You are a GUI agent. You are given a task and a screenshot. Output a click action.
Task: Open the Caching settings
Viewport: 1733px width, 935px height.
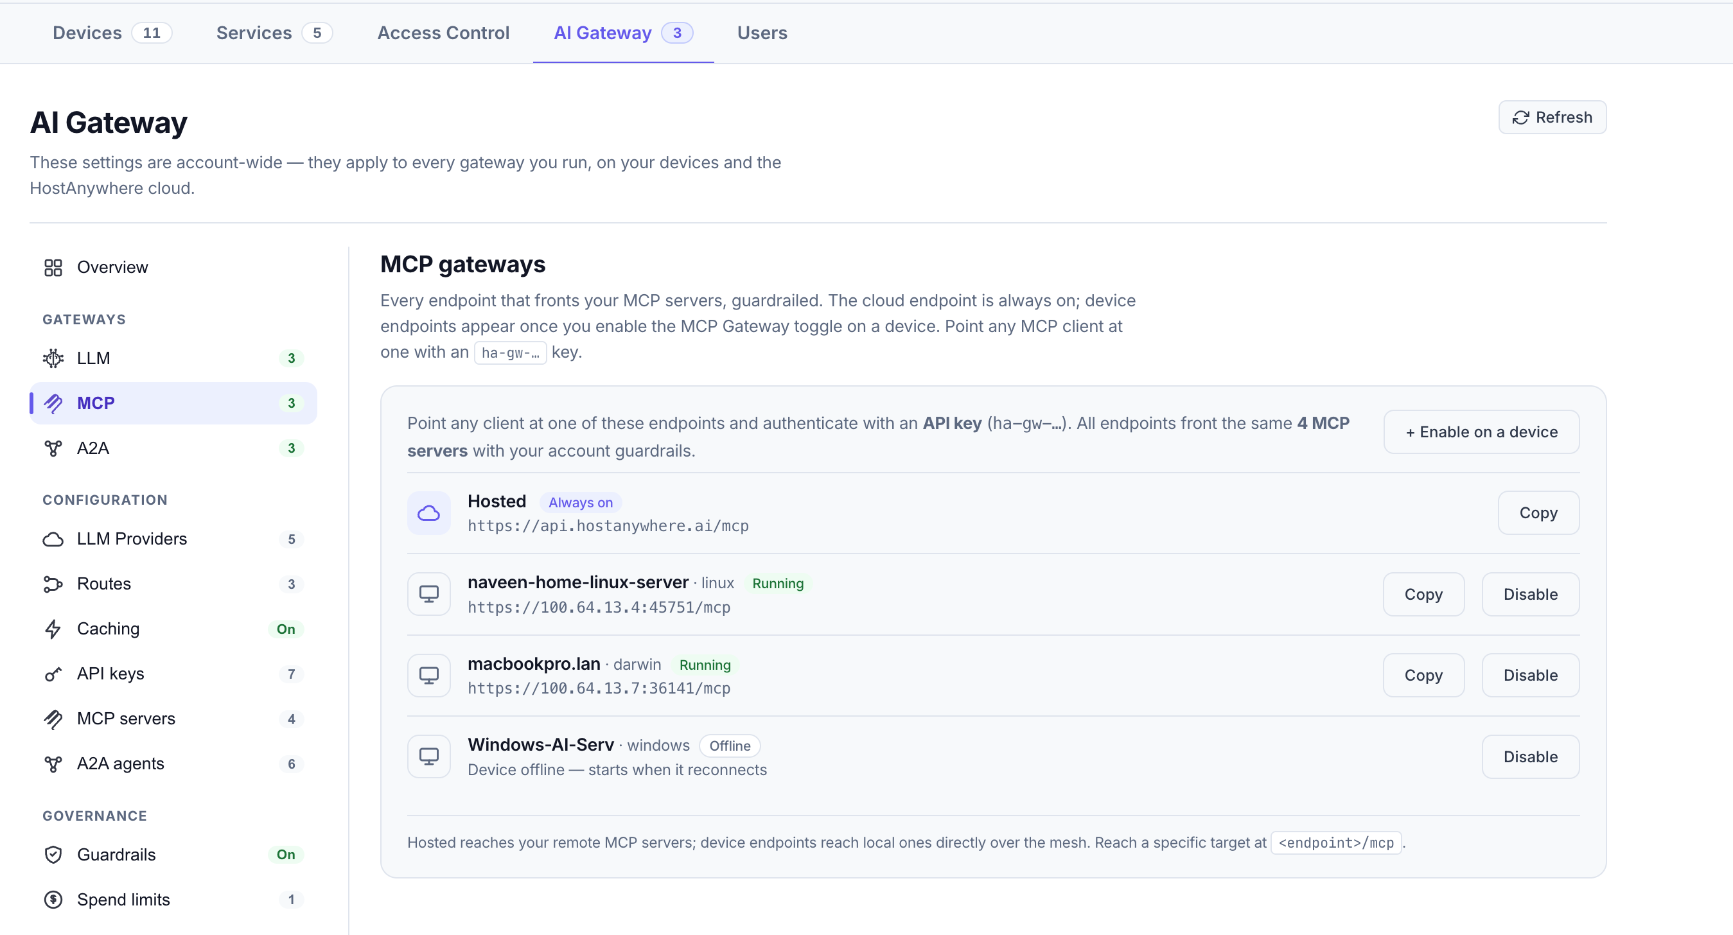click(x=173, y=629)
